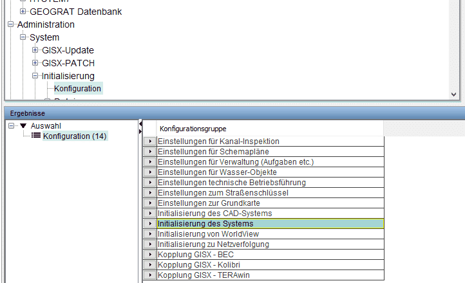
Task: Select row Einstellungen technische Betriebsführung
Action: point(270,183)
